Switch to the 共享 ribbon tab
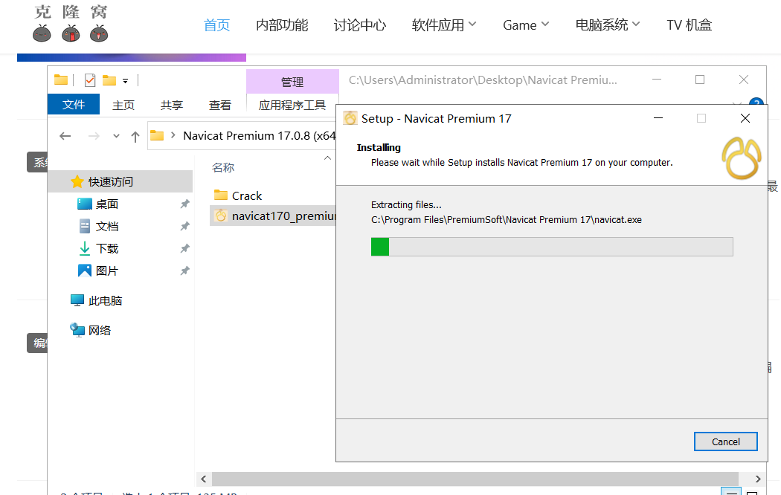The height and width of the screenshot is (495, 781). [x=172, y=105]
